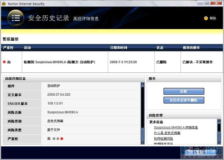This screenshot has height=160, width=224.
Task: Click the Norton globe icon in title bar
Action: pos(4,4)
